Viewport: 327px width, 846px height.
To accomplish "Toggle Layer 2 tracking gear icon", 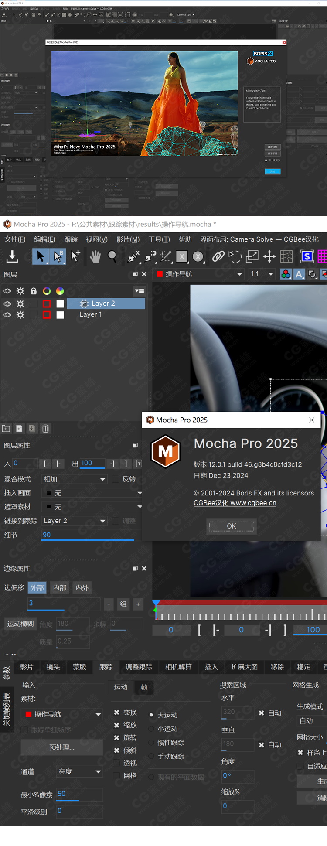I will tap(20, 304).
